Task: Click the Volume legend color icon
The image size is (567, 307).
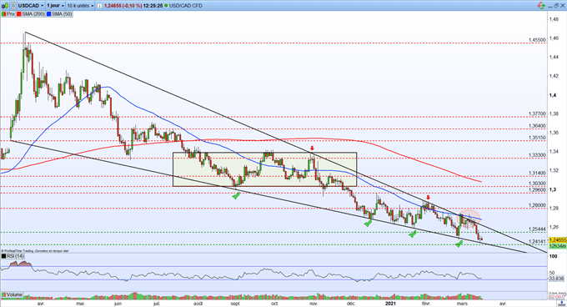Action: coord(3,294)
